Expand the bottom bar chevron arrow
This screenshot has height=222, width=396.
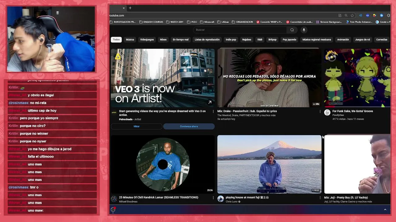pos(385,210)
